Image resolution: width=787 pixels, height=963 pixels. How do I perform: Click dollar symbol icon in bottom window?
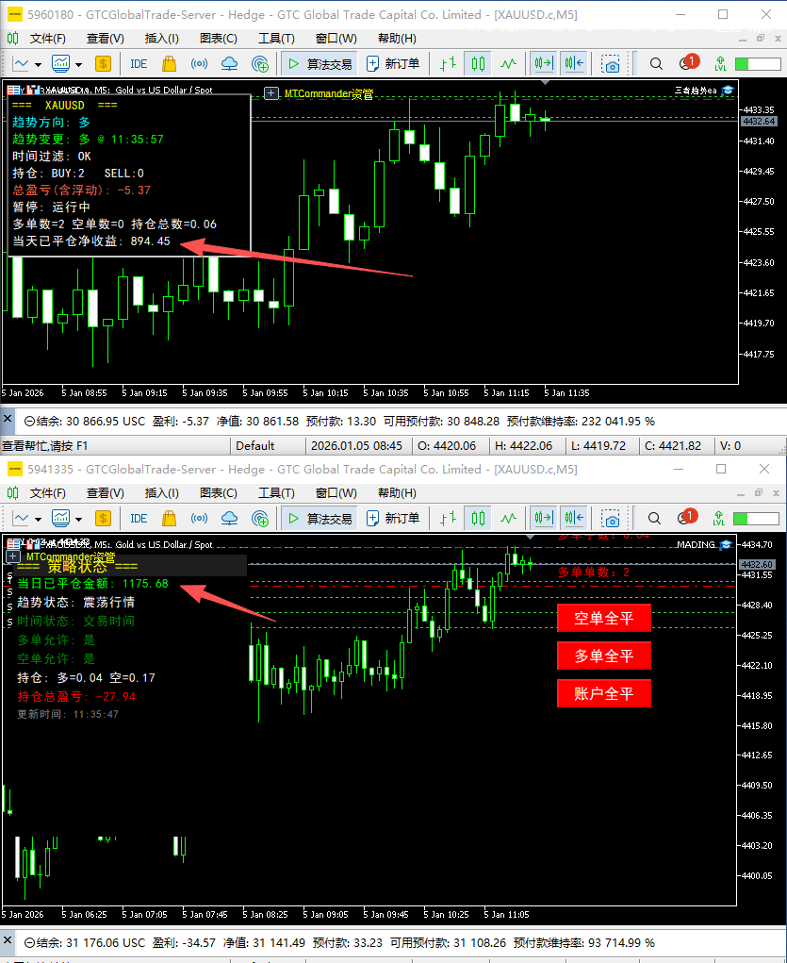click(x=103, y=519)
